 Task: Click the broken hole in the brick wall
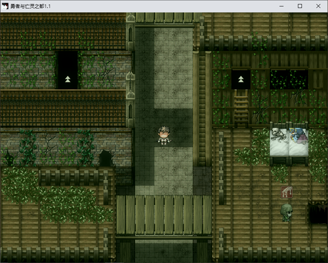coord(106,158)
